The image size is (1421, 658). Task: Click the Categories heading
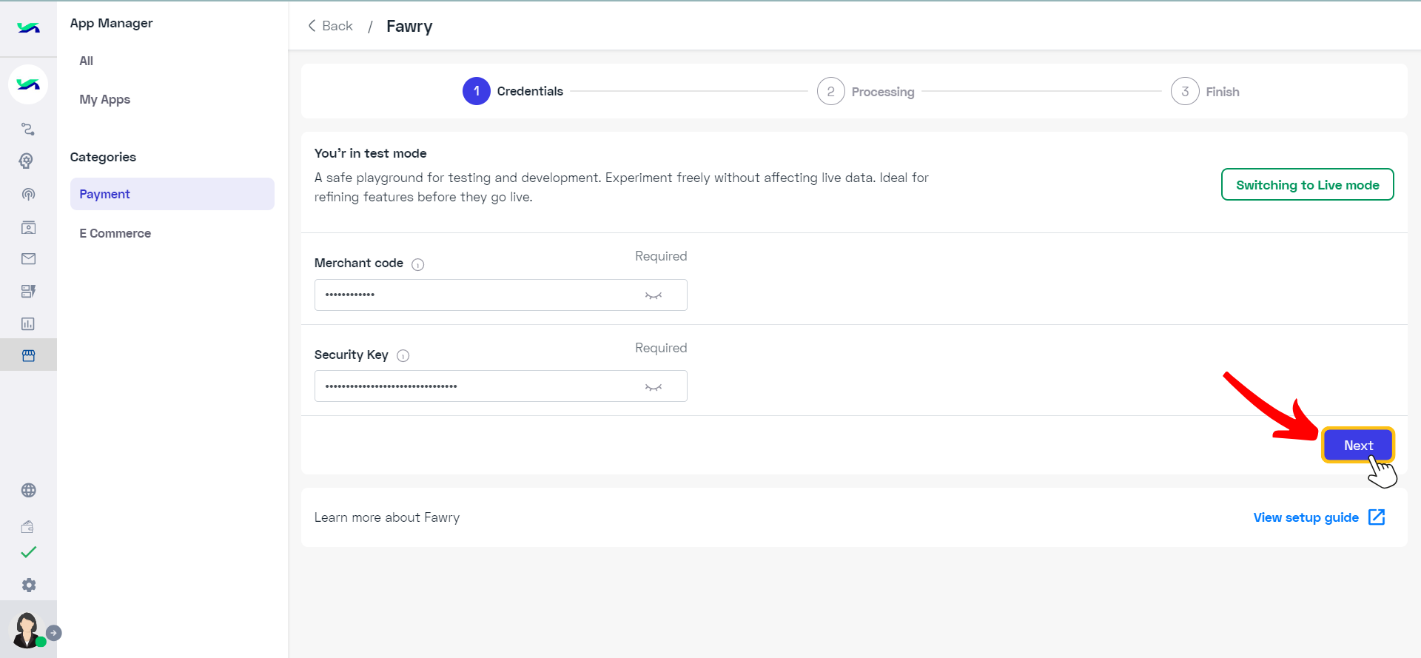103,157
